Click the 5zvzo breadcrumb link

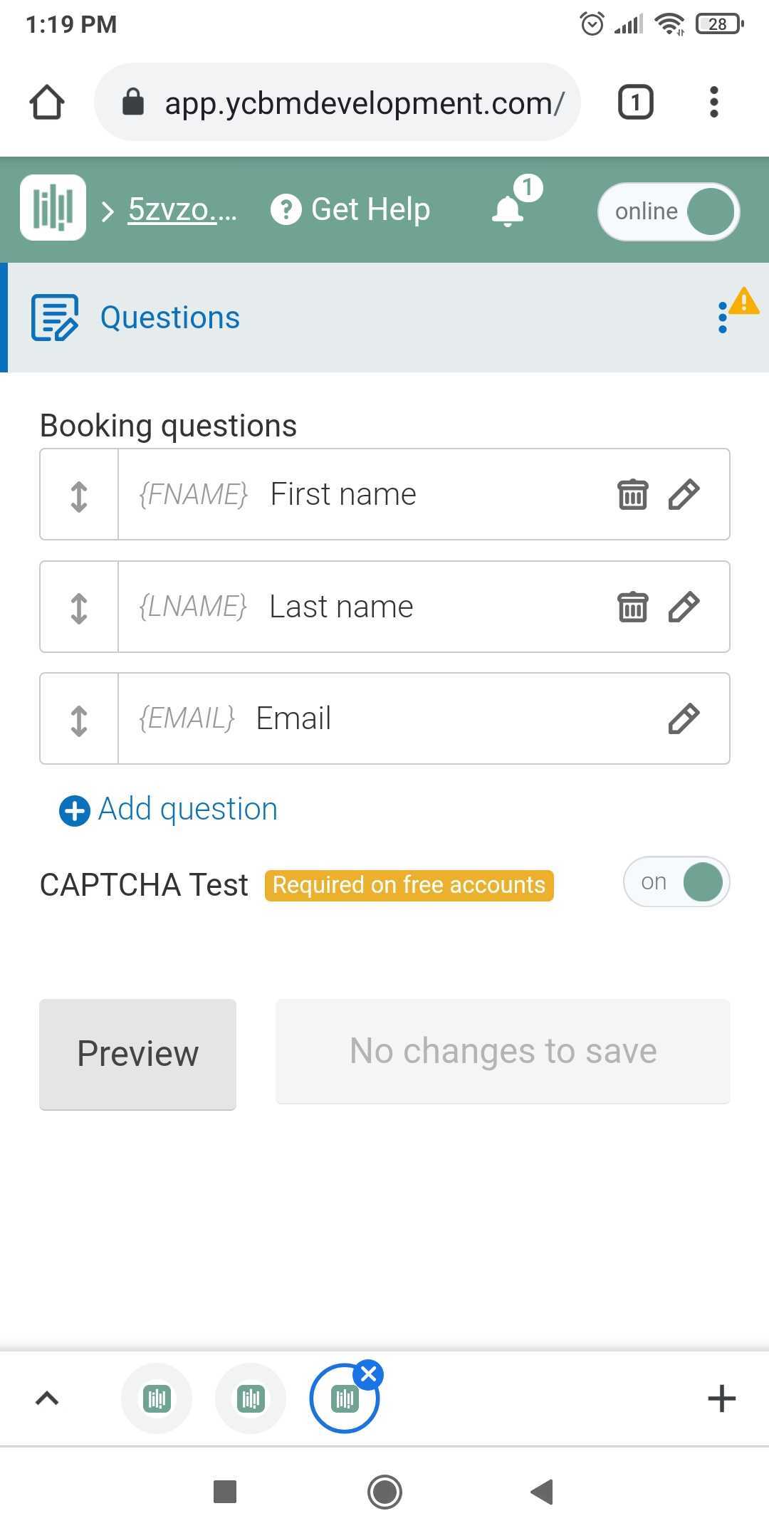182,209
